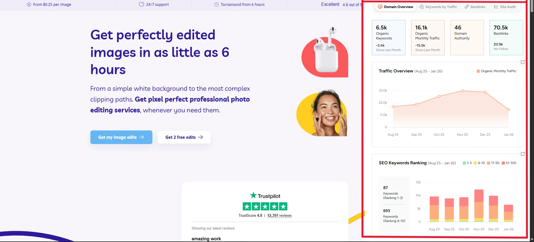This screenshot has height=242, width=534.
Task: Click the Site Audit chart icon
Action: coord(496,7)
